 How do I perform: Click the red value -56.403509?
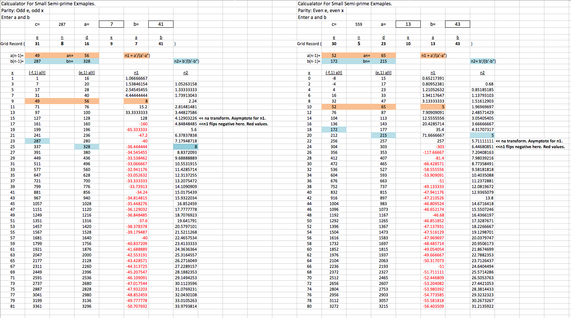[433, 306]
